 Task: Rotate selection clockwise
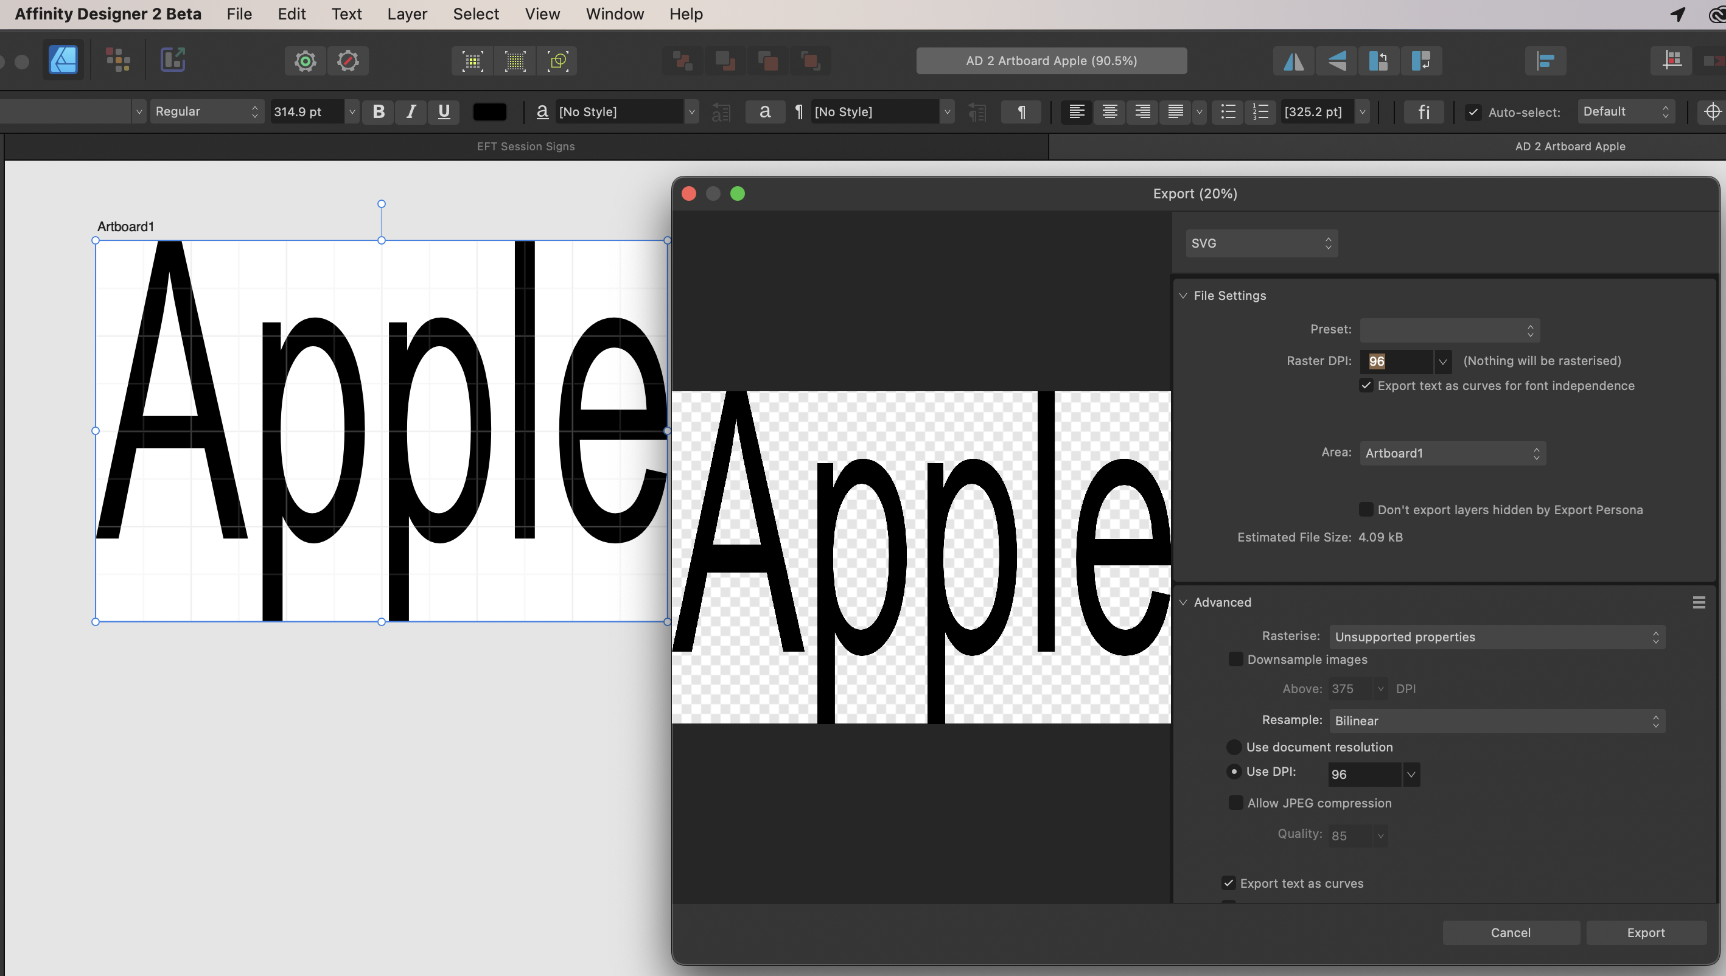[1421, 61]
